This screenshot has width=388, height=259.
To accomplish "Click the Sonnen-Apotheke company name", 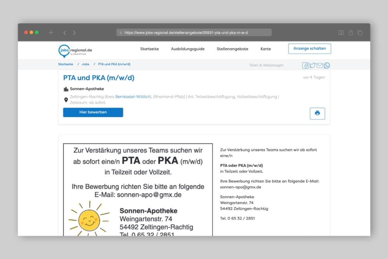I will point(87,89).
